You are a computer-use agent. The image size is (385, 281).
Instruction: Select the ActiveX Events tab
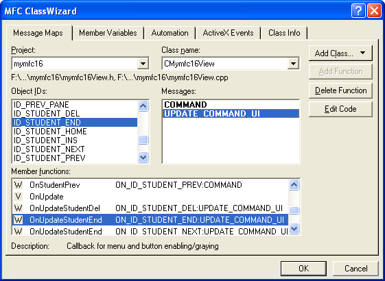click(x=228, y=33)
